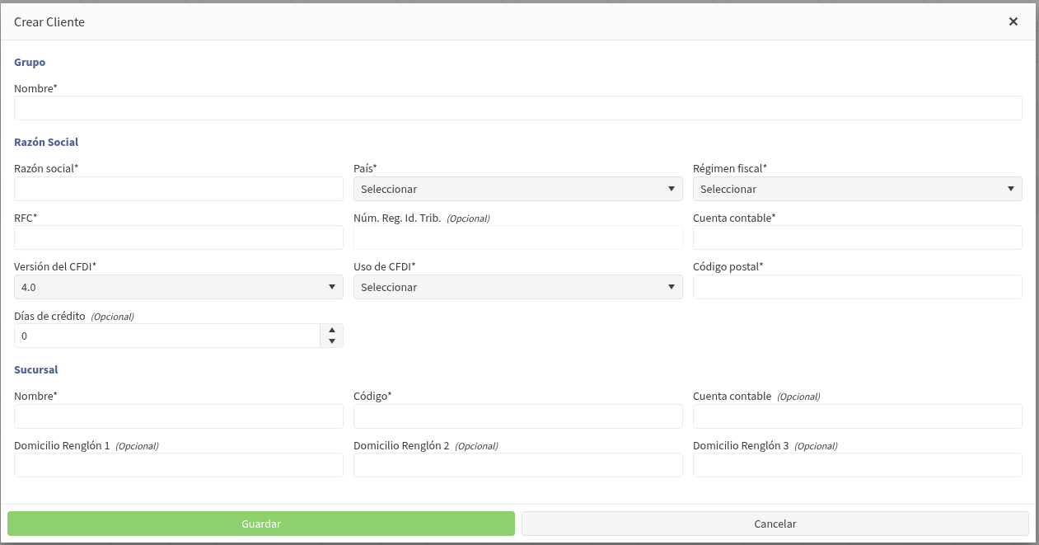Screen dimensions: 1039x545
Task: Open the Versión del CFDI dropdown
Action: click(179, 287)
